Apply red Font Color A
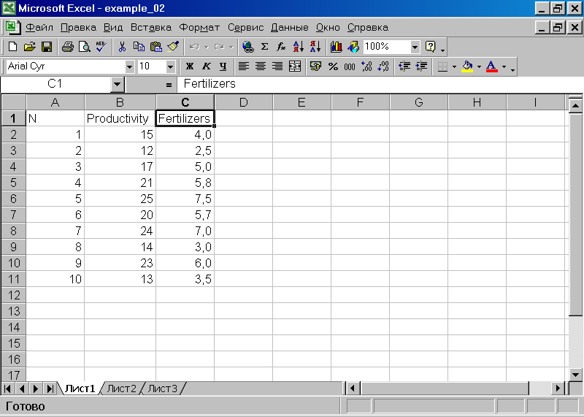Viewport: 584px width, 417px height. point(491,66)
